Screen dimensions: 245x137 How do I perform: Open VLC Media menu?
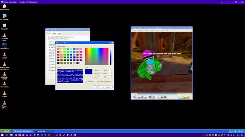tap(134, 30)
